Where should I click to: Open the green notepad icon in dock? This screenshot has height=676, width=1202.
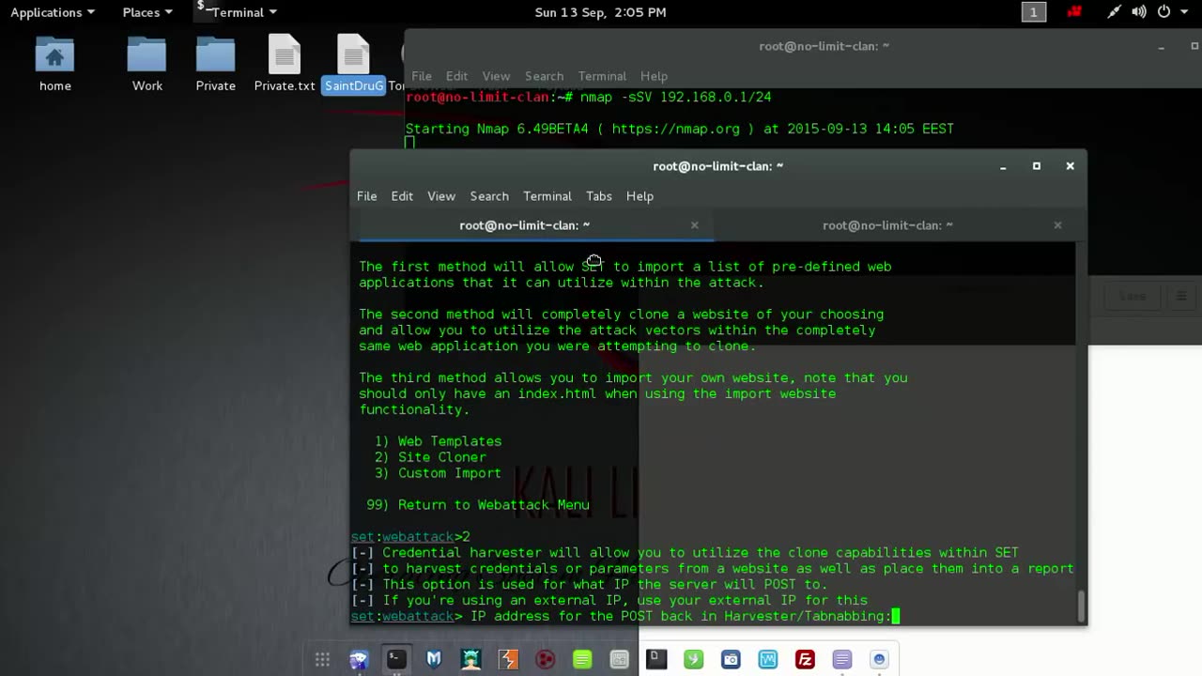[x=582, y=660]
